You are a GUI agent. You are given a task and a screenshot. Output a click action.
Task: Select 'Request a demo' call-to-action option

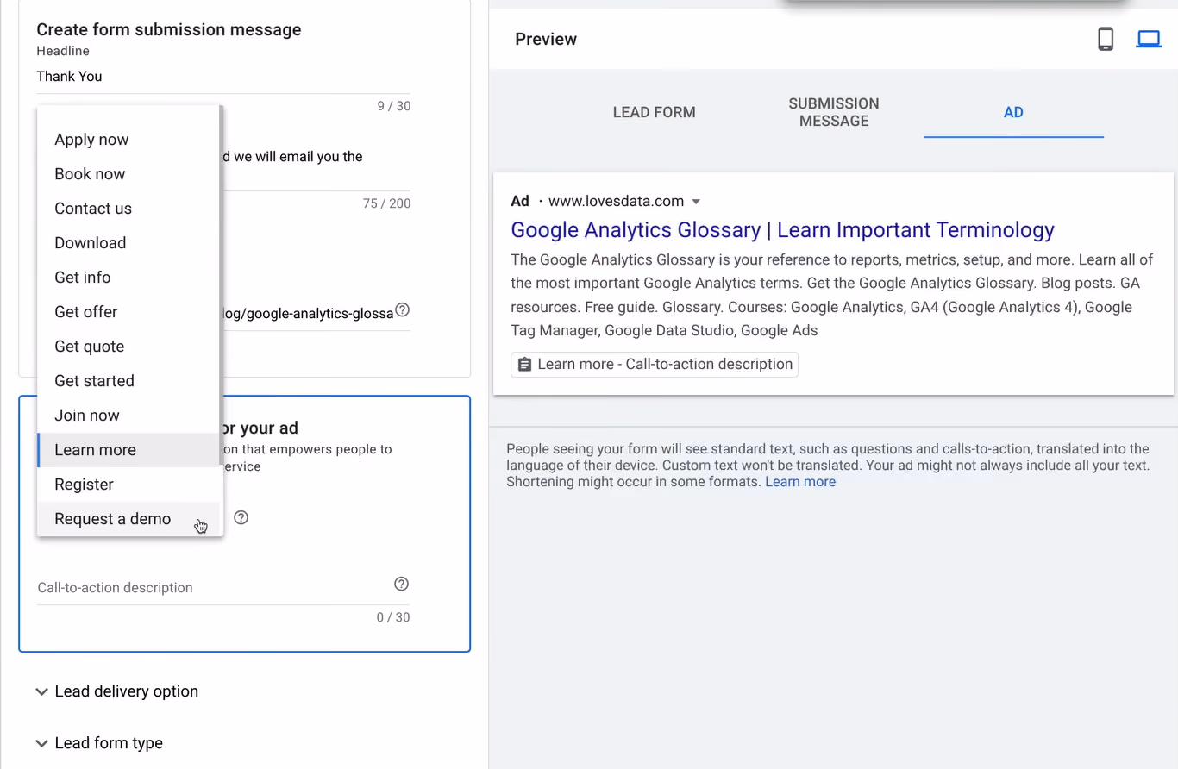tap(129, 519)
